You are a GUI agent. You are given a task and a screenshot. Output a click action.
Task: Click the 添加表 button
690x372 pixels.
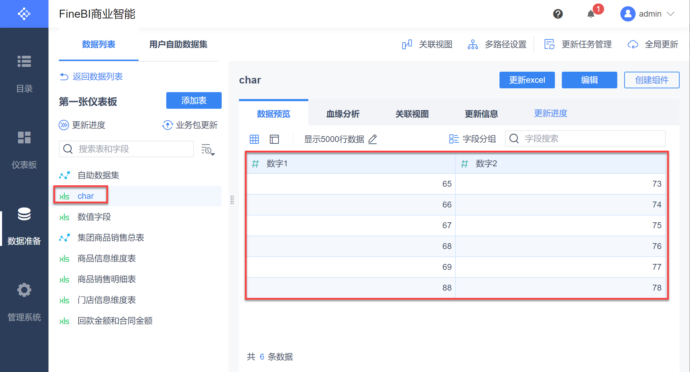[194, 100]
